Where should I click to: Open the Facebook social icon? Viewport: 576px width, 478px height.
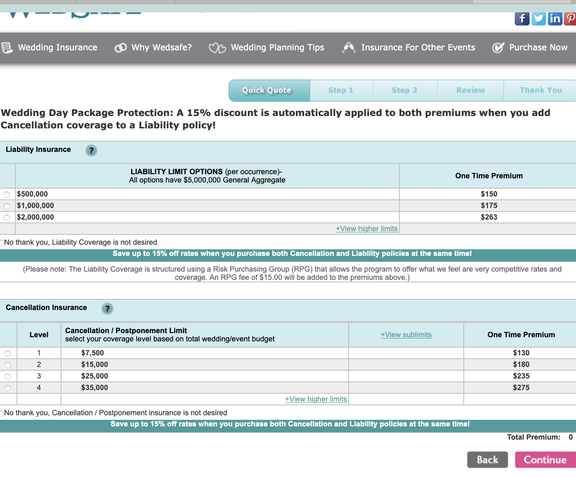[522, 19]
